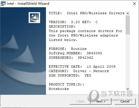Image resolution: width=139 pixels, height=108 pixels.
Task: Click the "CATEGORY: Driver - Network" line
Action: (79, 71)
